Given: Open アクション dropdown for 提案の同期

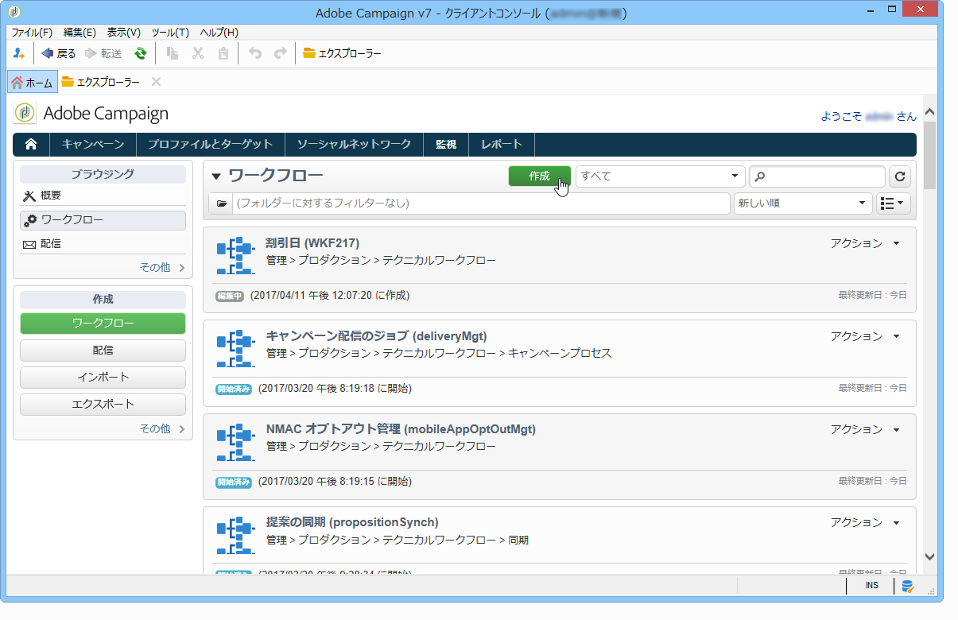Looking at the screenshot, I should [865, 522].
